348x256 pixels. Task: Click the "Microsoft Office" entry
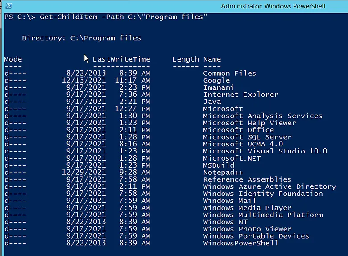(x=239, y=130)
